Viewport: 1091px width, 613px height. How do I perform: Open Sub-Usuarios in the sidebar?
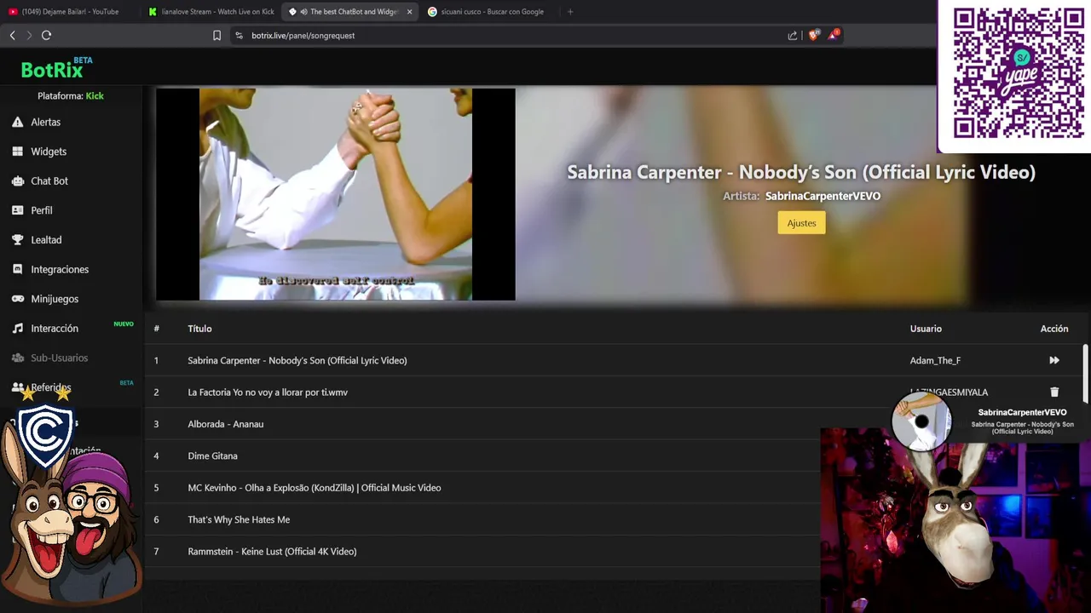click(x=59, y=358)
